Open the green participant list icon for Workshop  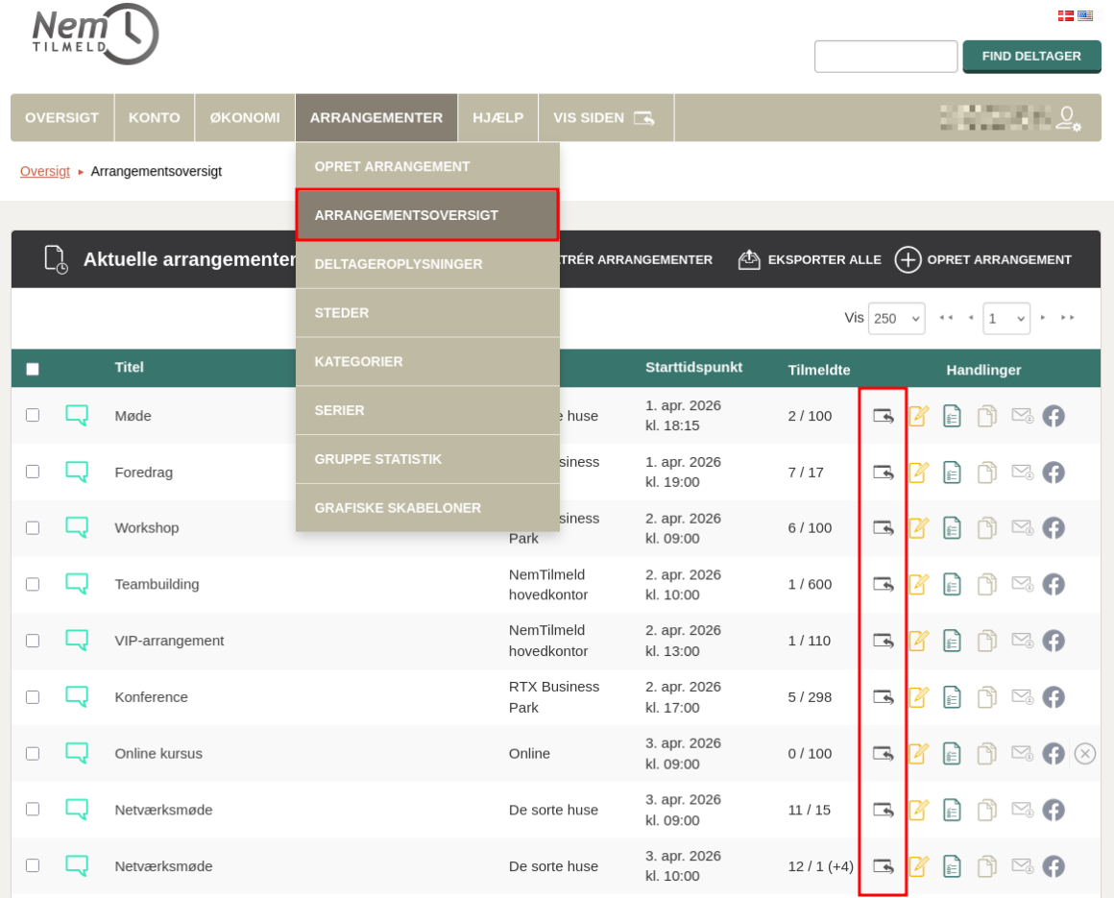[x=952, y=528]
